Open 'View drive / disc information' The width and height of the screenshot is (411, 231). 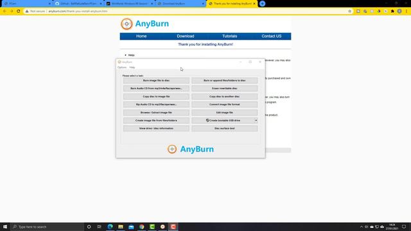point(156,128)
